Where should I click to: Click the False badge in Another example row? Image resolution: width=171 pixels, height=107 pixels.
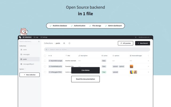104,61
